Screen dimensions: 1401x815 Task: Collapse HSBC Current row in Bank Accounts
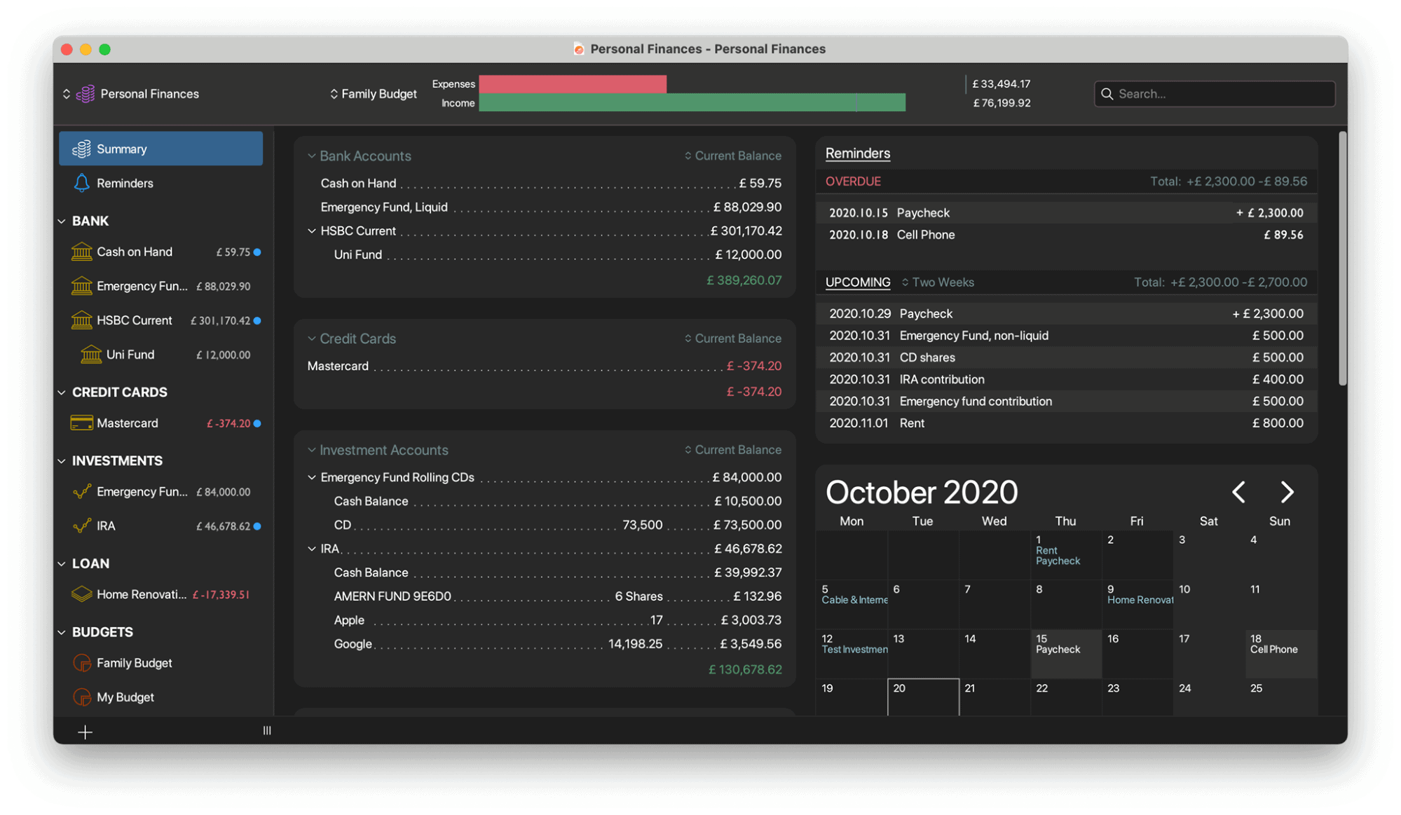[x=311, y=231]
